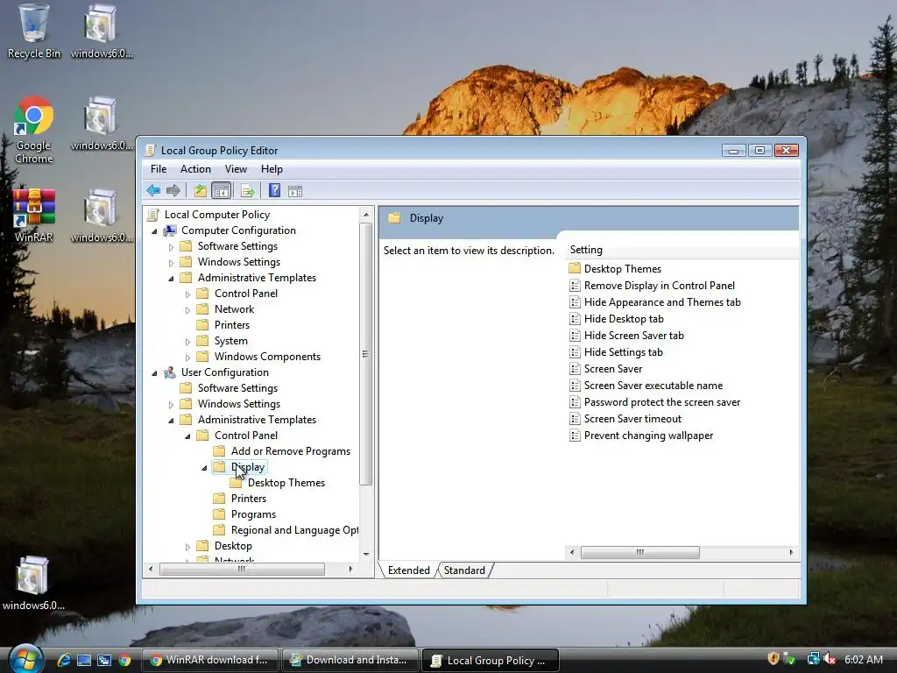The height and width of the screenshot is (673, 897).
Task: Go up one level with folder icon
Action: click(x=201, y=190)
